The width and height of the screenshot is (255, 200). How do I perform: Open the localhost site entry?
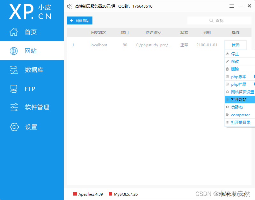99,45
